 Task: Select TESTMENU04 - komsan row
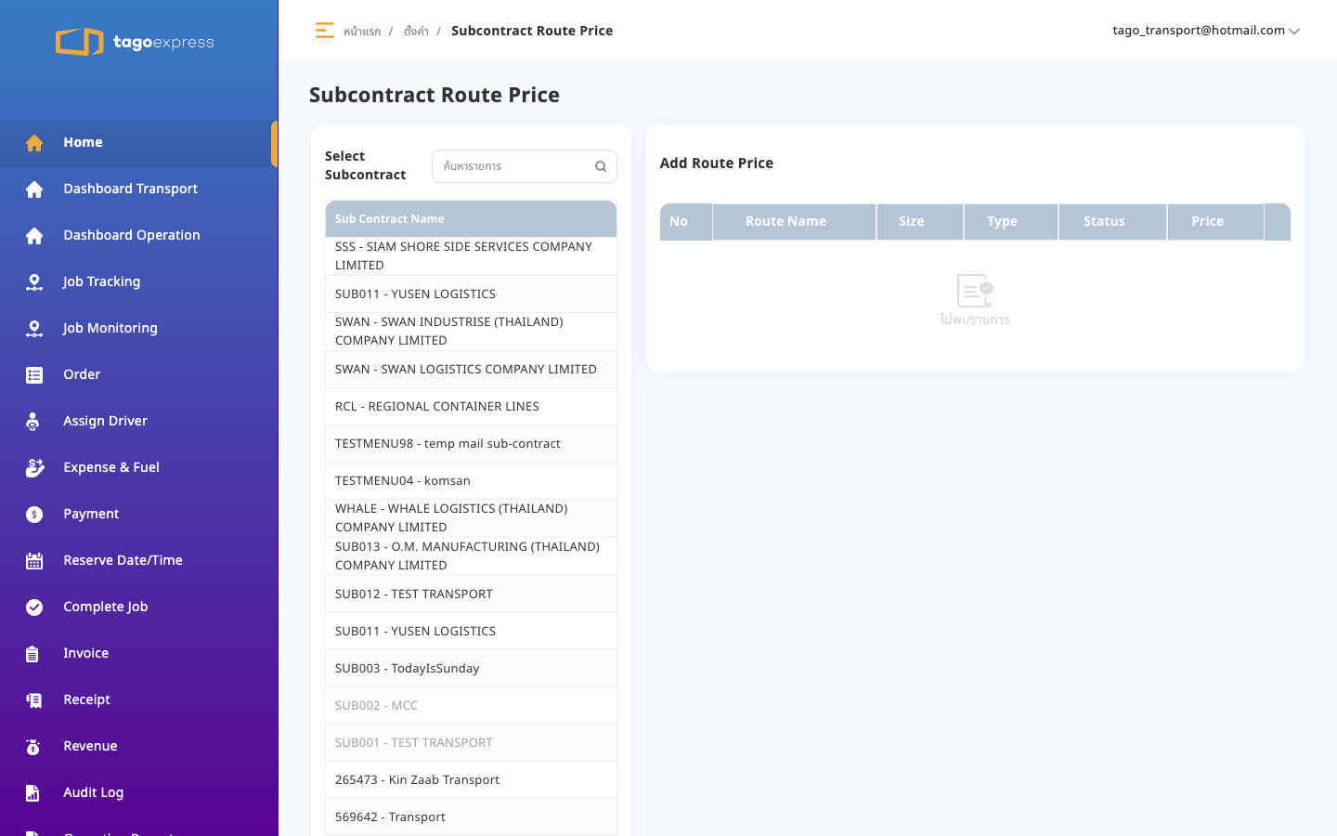tap(471, 481)
